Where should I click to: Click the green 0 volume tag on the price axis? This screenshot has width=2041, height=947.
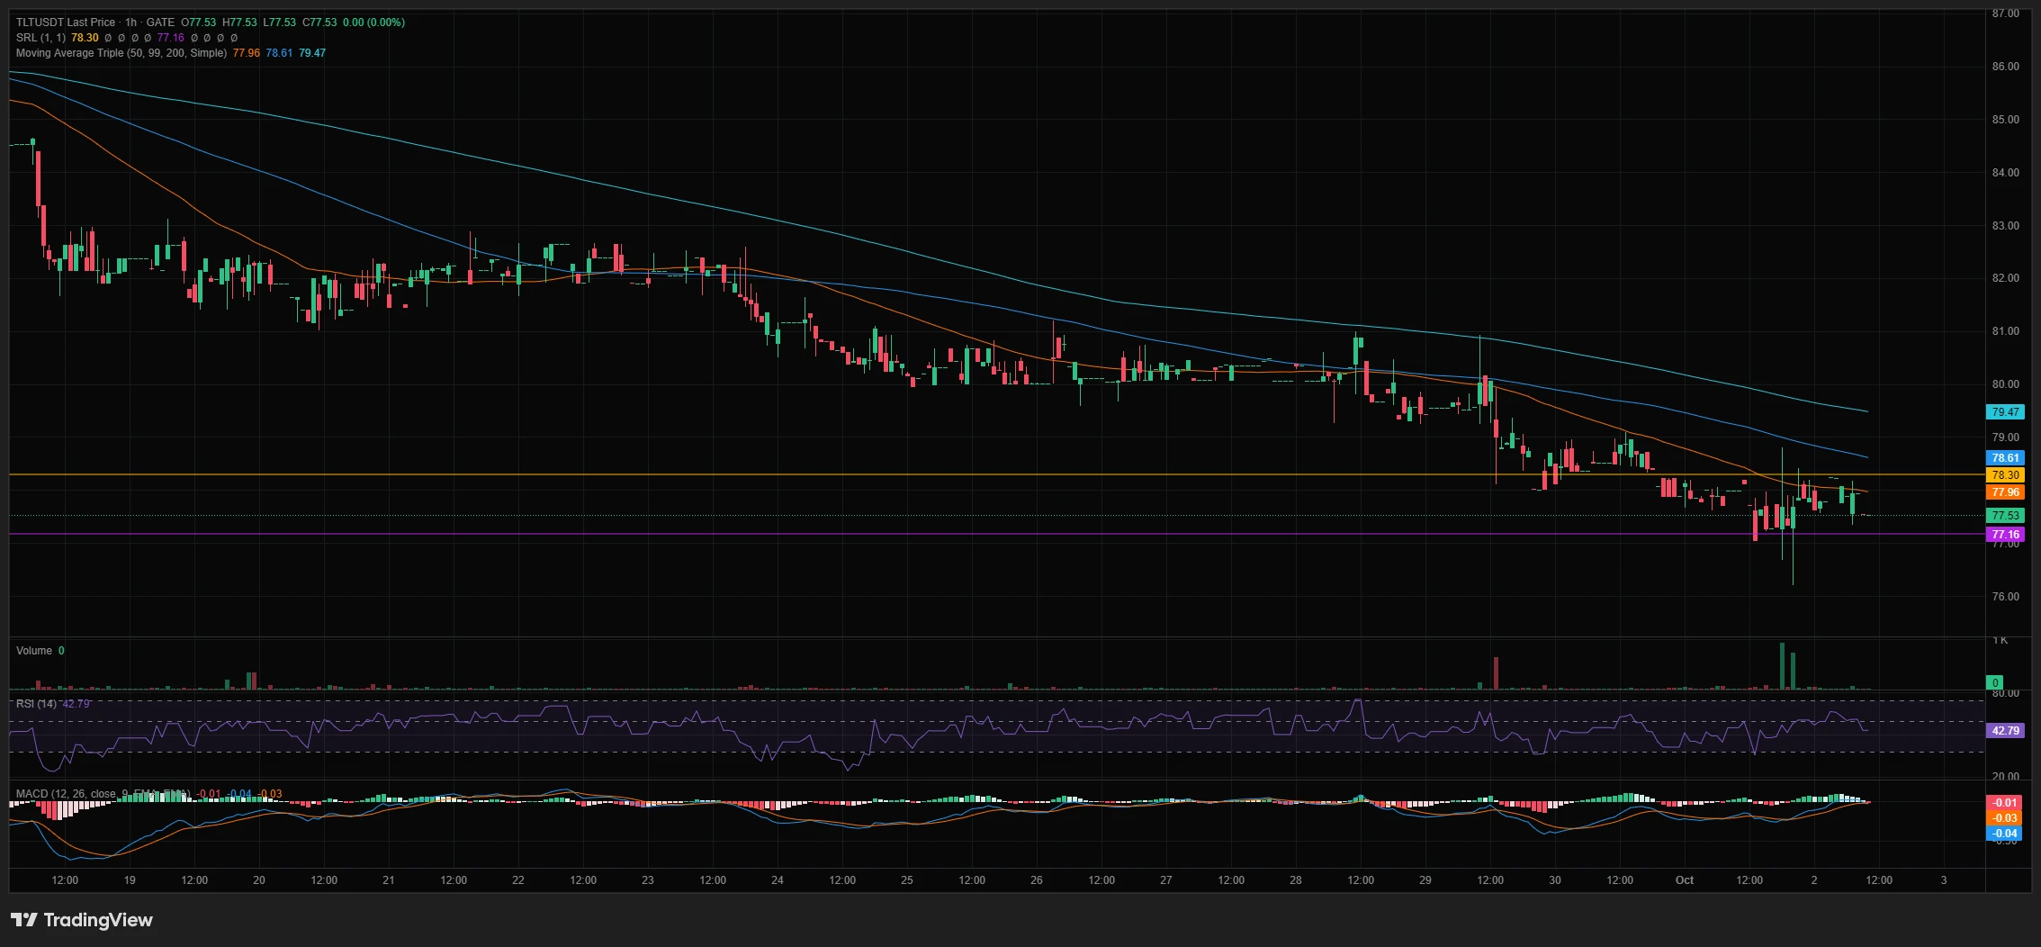pos(1995,683)
